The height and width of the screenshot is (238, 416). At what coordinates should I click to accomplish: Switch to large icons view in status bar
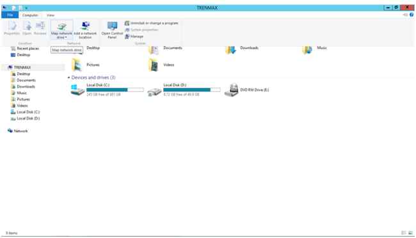coord(410,233)
